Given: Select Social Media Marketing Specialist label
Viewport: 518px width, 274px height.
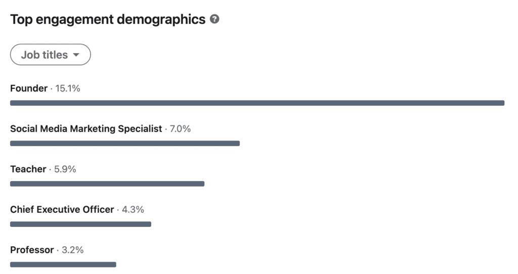Looking at the screenshot, I should [86, 129].
